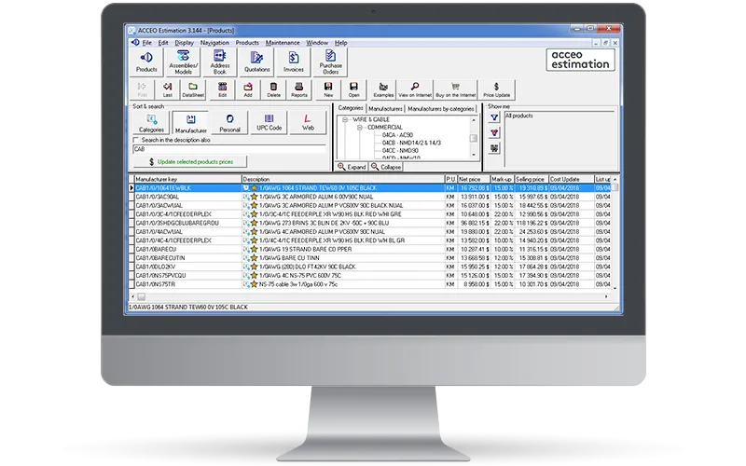The height and width of the screenshot is (466, 746).
Task: Select the UPC Code search mode
Action: (x=268, y=122)
